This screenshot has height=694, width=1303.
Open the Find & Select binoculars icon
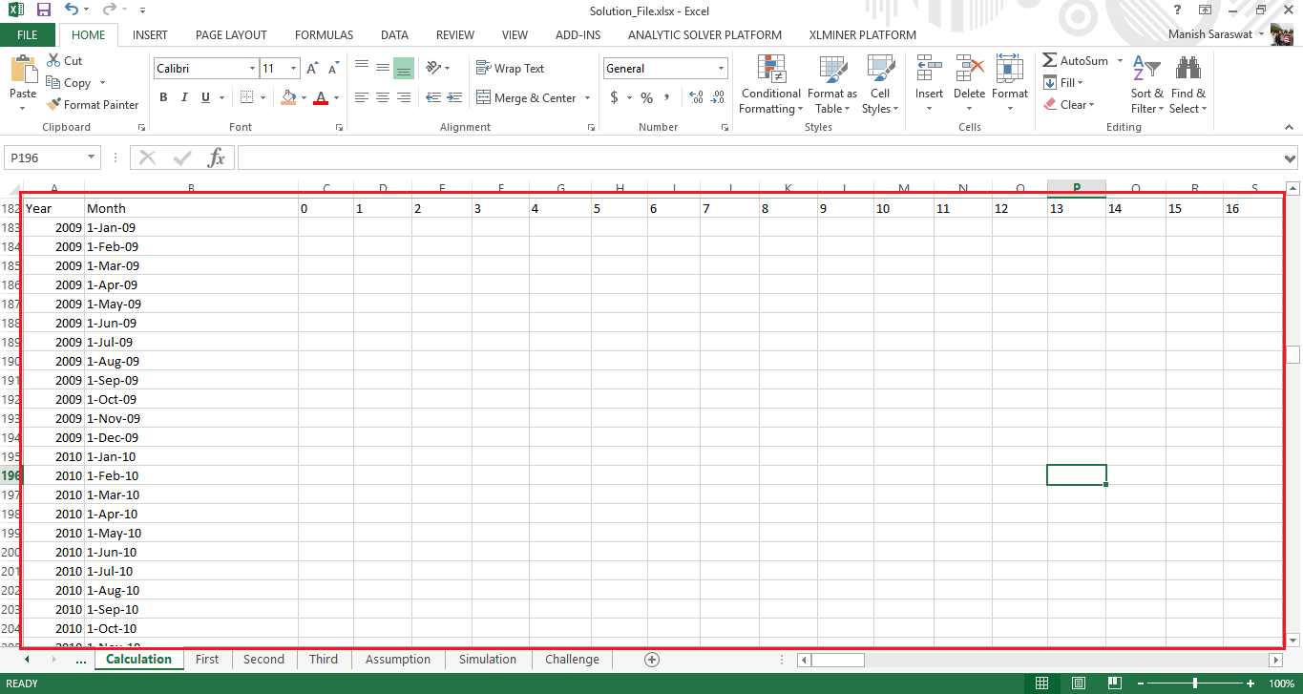(x=1188, y=69)
